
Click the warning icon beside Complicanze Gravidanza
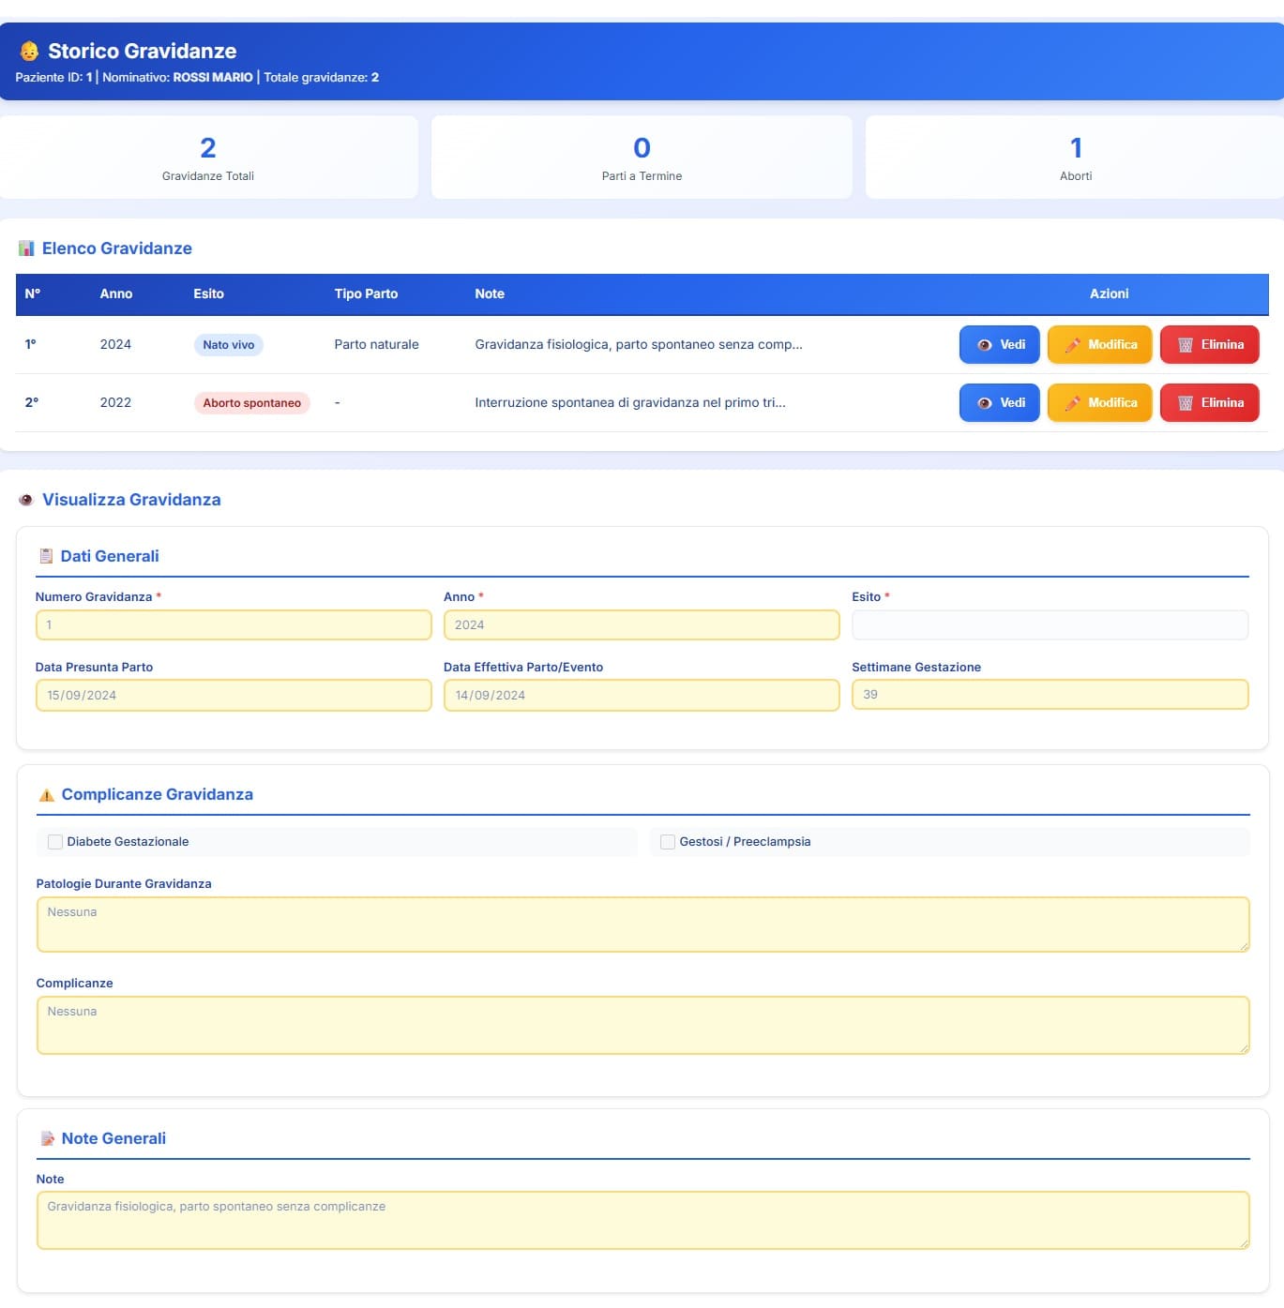[46, 795]
